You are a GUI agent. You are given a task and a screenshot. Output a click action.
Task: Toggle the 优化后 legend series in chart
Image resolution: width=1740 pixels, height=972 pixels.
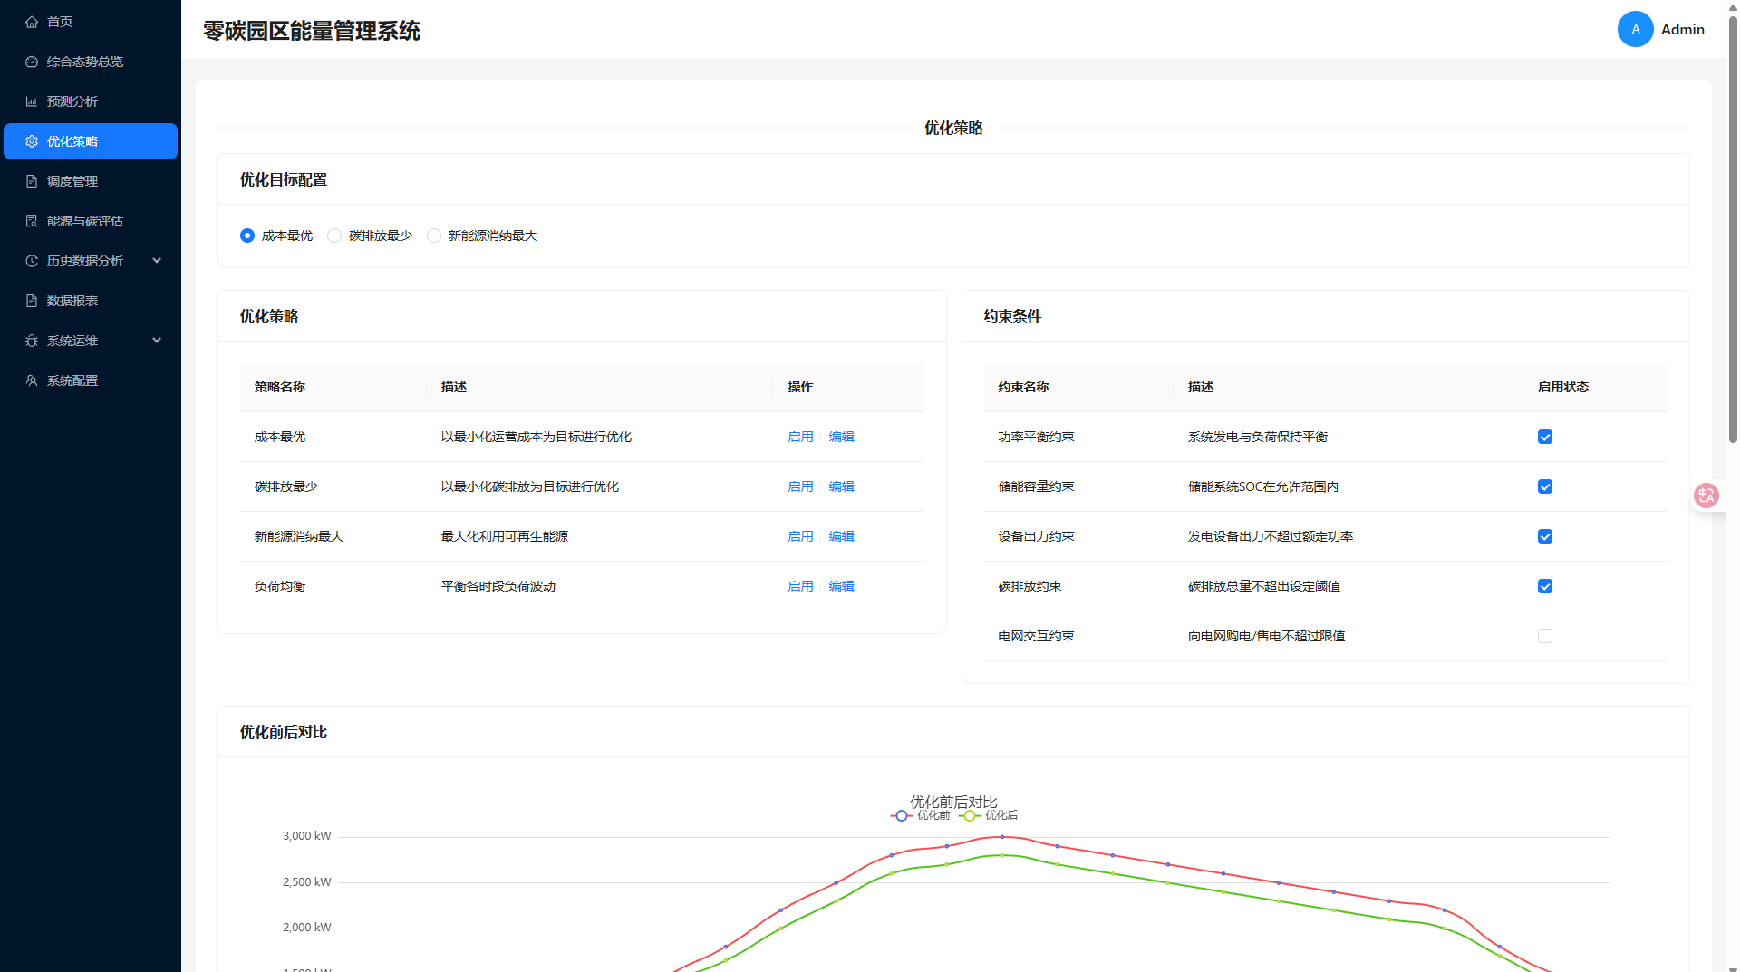(990, 815)
